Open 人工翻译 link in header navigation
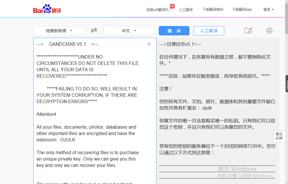The width and height of the screenshot is (288, 184). tap(186, 10)
